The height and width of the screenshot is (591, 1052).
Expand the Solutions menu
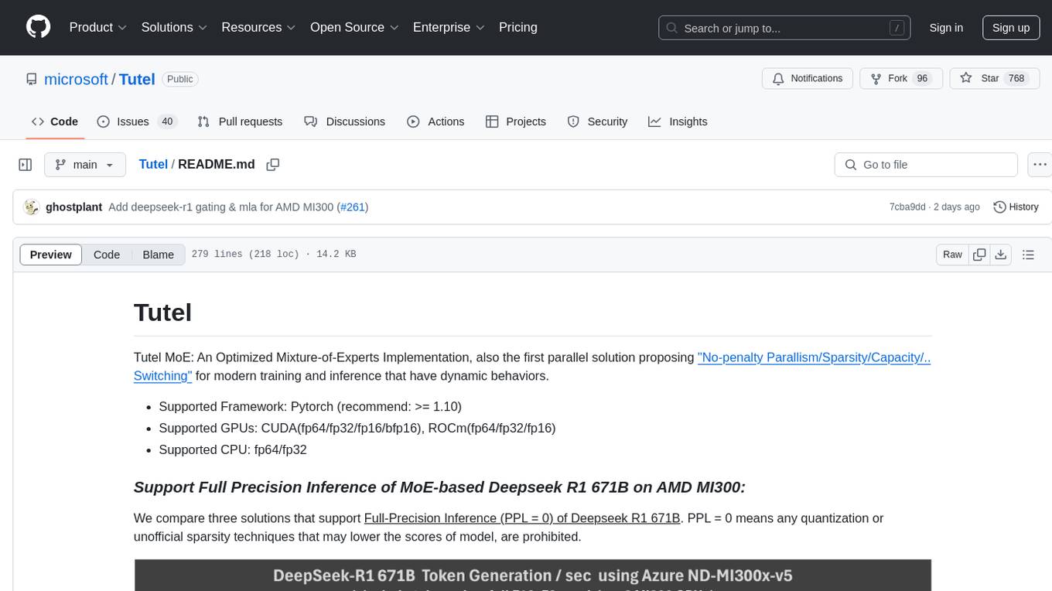pyautogui.click(x=174, y=27)
